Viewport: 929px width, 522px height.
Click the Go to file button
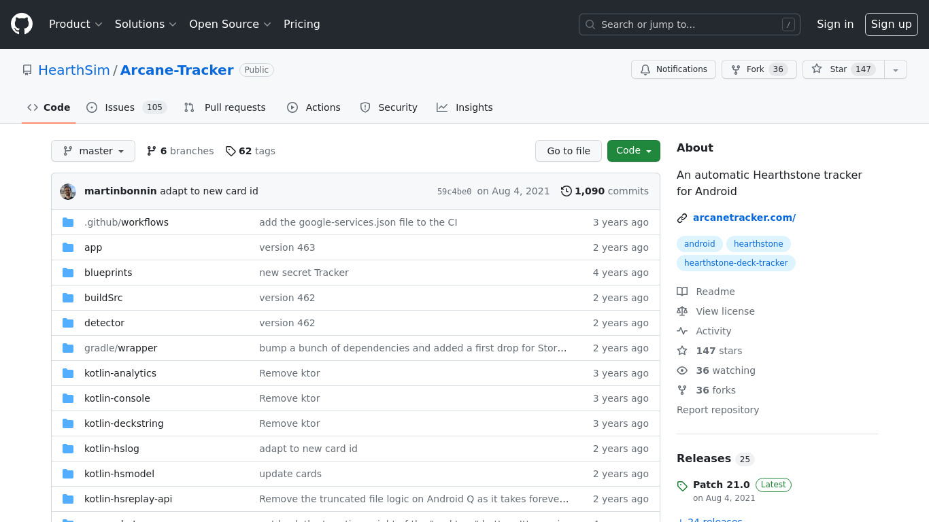click(x=569, y=151)
